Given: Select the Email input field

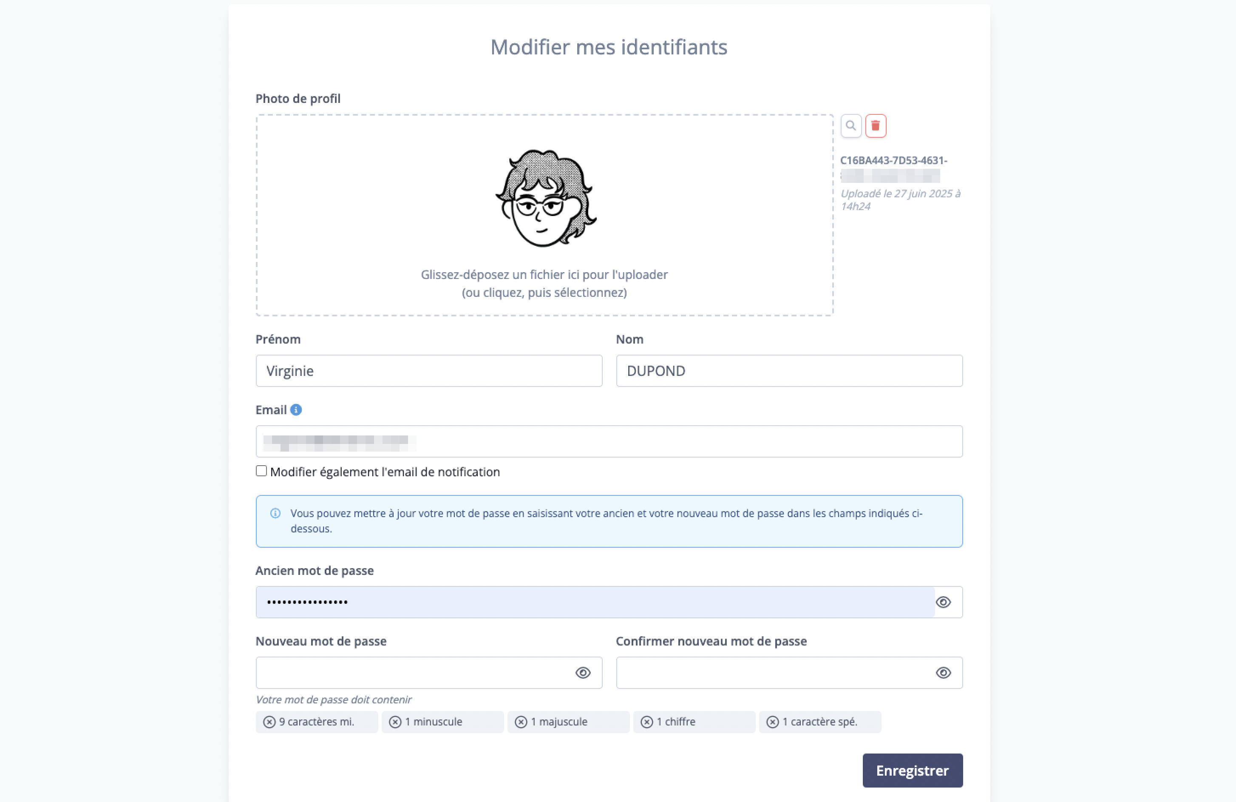Looking at the screenshot, I should (609, 441).
